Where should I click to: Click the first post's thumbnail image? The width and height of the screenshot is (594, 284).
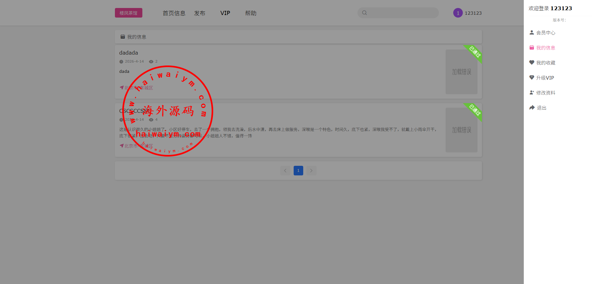461,72
